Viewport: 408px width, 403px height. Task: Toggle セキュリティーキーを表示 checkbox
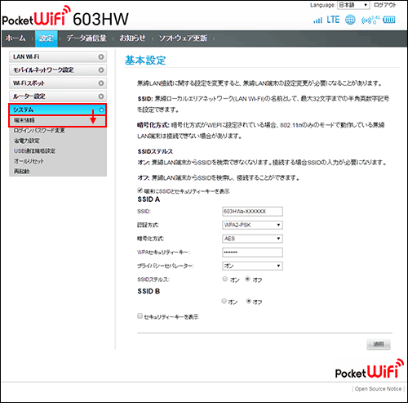140,316
